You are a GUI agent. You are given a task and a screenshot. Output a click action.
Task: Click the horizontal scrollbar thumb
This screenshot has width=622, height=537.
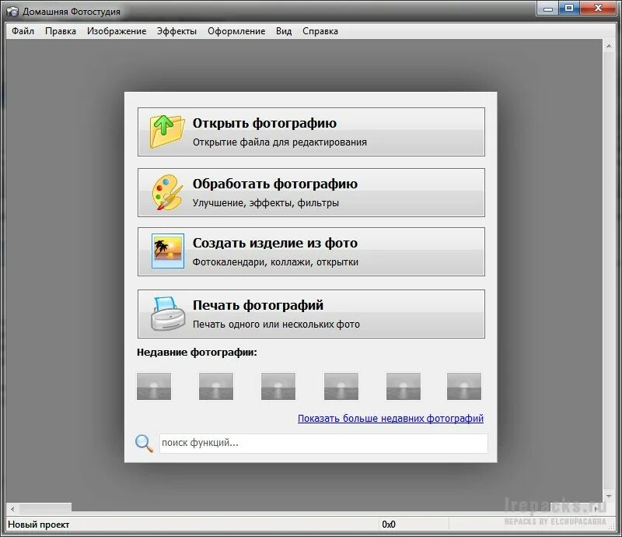[45, 508]
